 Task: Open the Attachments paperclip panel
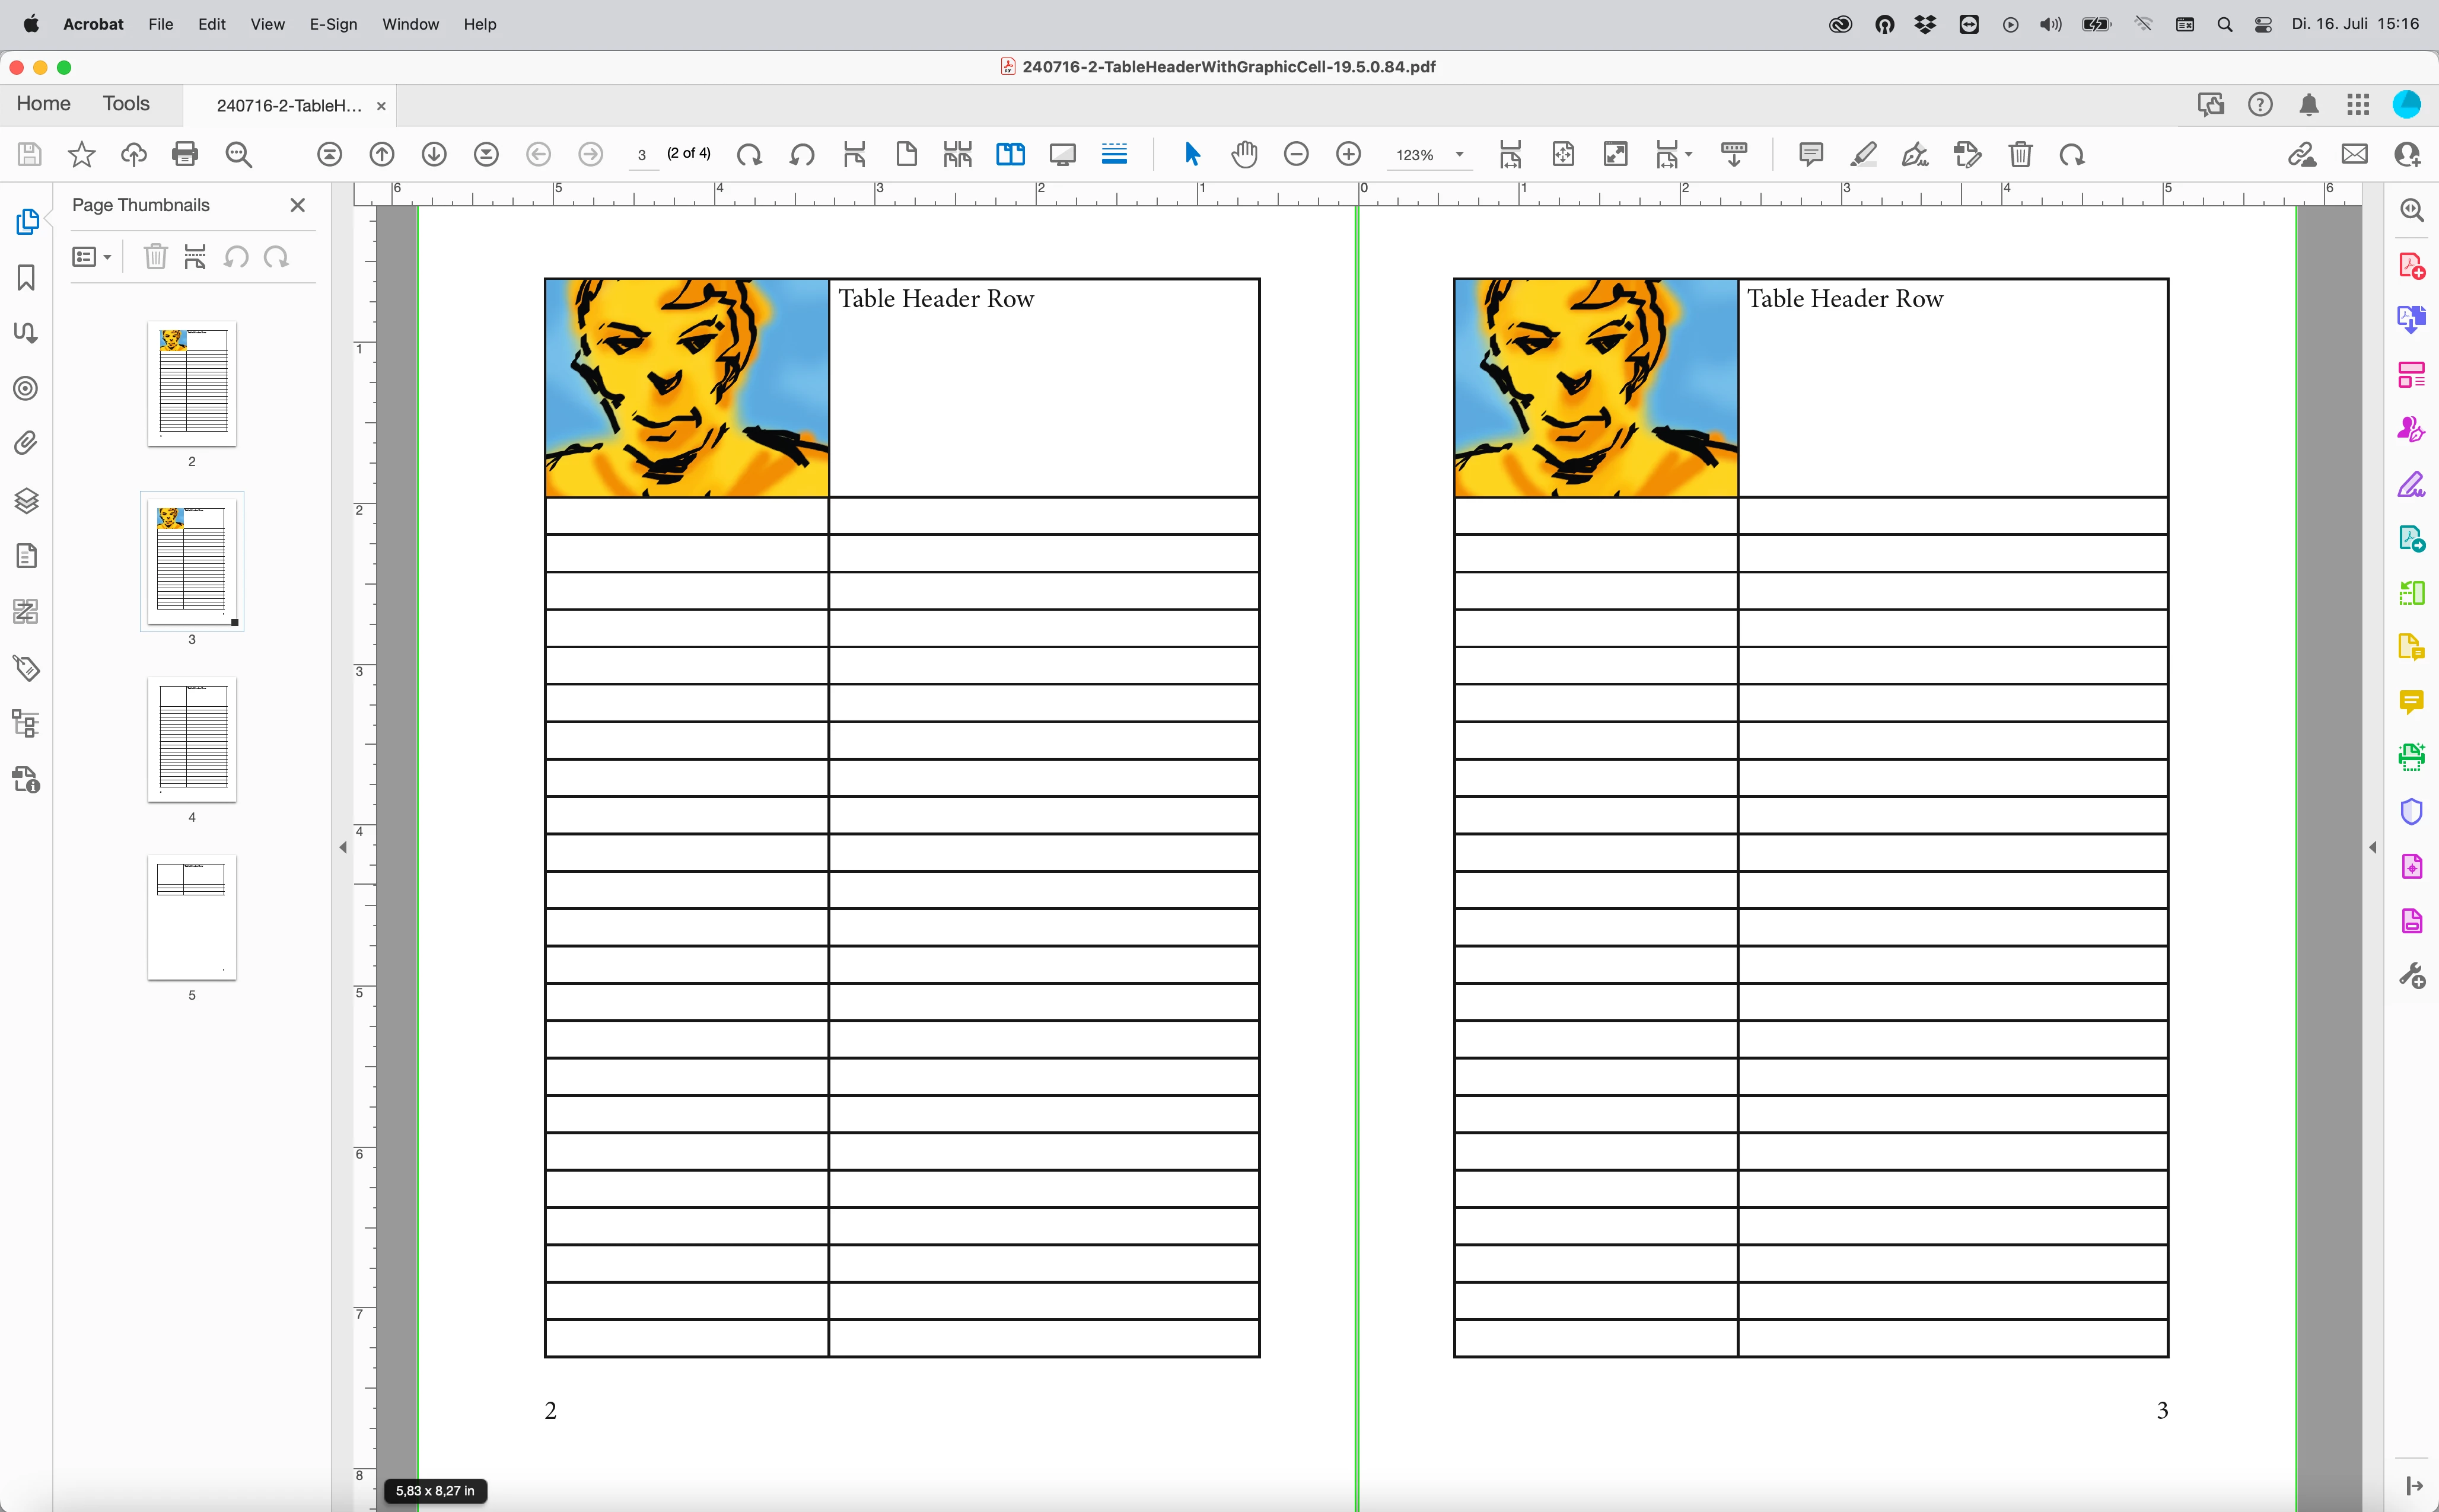coord(26,443)
